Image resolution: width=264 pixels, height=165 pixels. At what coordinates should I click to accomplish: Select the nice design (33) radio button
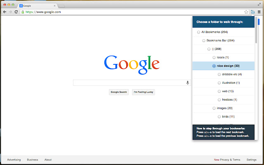point(214,66)
